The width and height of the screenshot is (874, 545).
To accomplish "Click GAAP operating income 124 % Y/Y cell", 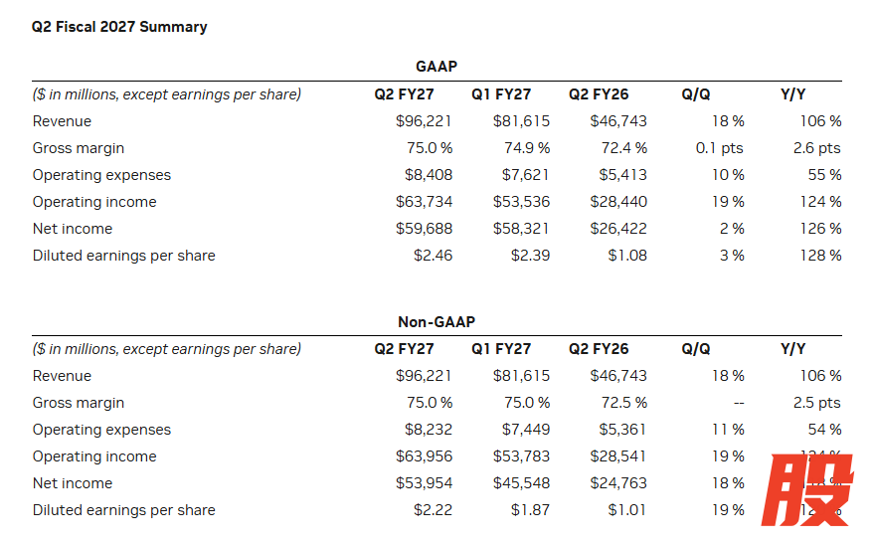I will pyautogui.click(x=820, y=202).
